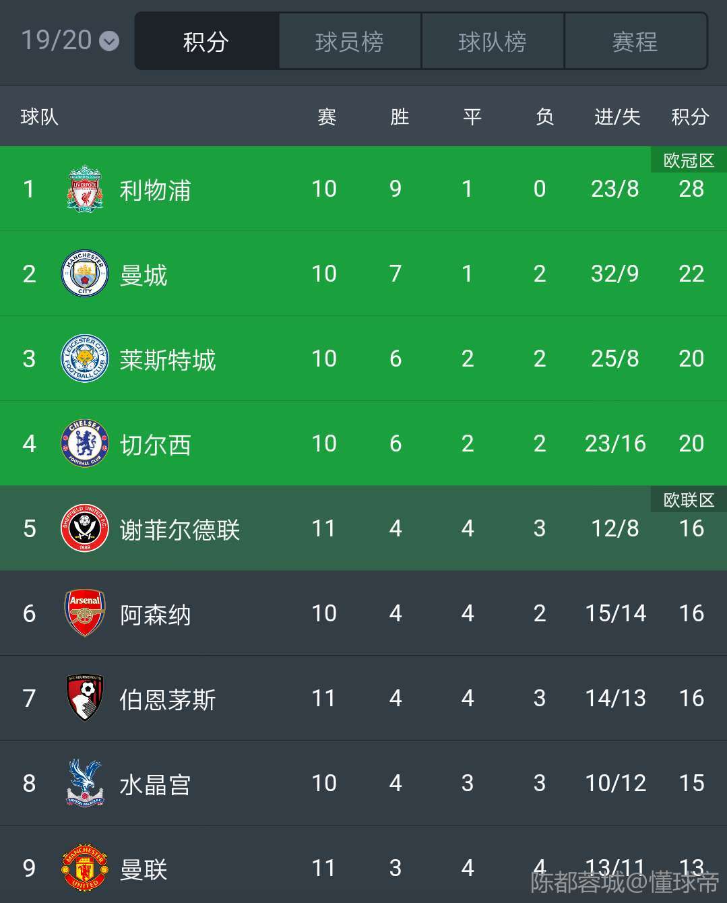Sort by 进/失 column header
This screenshot has width=727, height=903.
coord(617,117)
